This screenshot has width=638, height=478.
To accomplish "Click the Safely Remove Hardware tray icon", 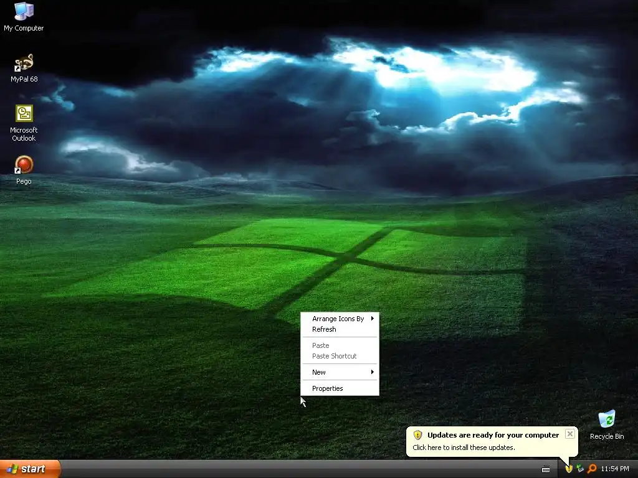I will (x=580, y=469).
